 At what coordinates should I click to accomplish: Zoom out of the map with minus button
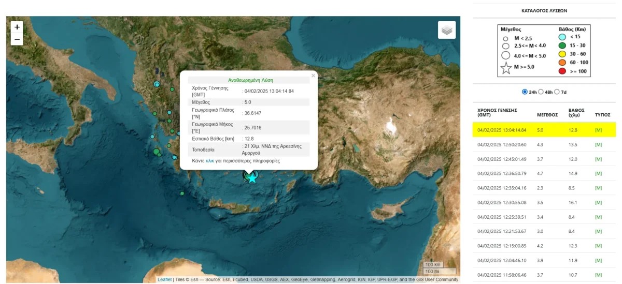(17, 39)
